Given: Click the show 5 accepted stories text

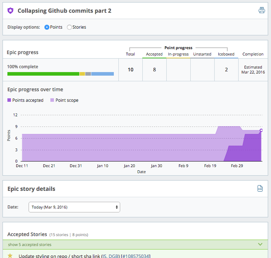Looking at the screenshot, I should tap(29, 245).
